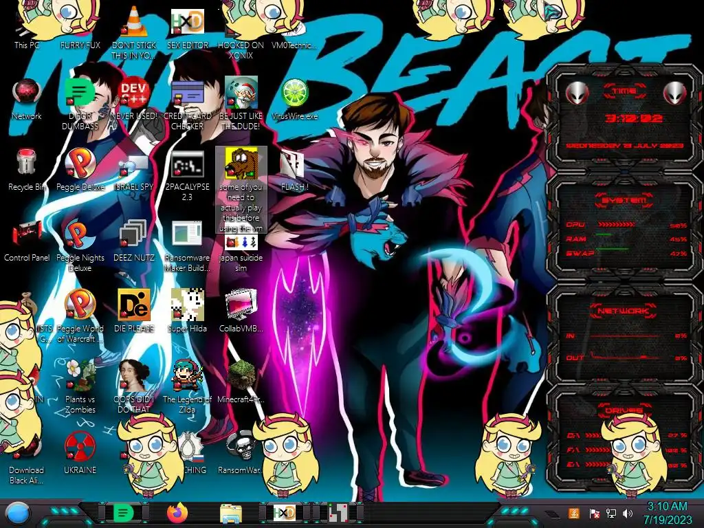Image resolution: width=704 pixels, height=528 pixels.
Task: Open the volume speaker tray icon
Action: [628, 513]
